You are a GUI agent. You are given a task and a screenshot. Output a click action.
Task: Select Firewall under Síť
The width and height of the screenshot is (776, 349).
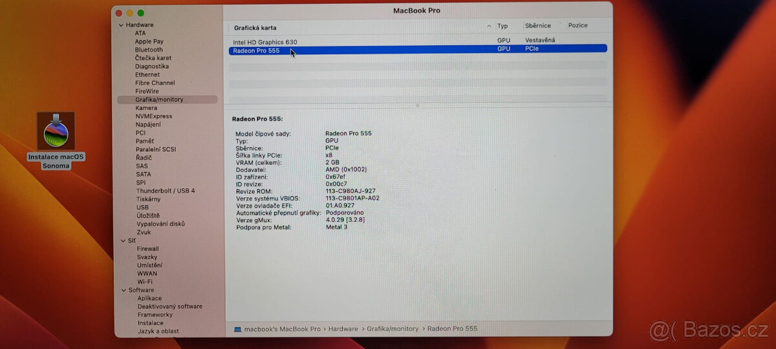pyautogui.click(x=148, y=249)
